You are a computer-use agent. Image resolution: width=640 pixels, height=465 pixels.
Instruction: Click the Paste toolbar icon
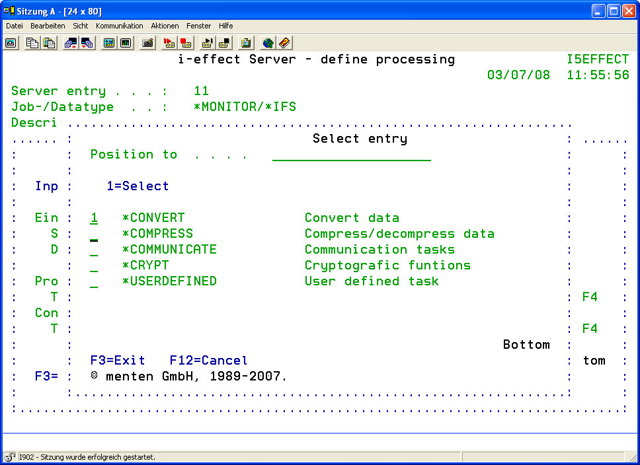point(49,43)
